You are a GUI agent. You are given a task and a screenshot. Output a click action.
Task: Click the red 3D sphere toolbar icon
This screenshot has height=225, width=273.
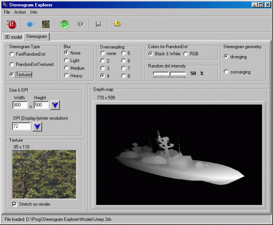11,24
